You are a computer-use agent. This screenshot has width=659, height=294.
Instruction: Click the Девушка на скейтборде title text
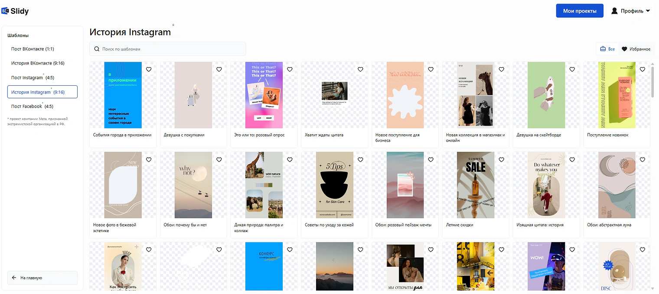pyautogui.click(x=538, y=135)
